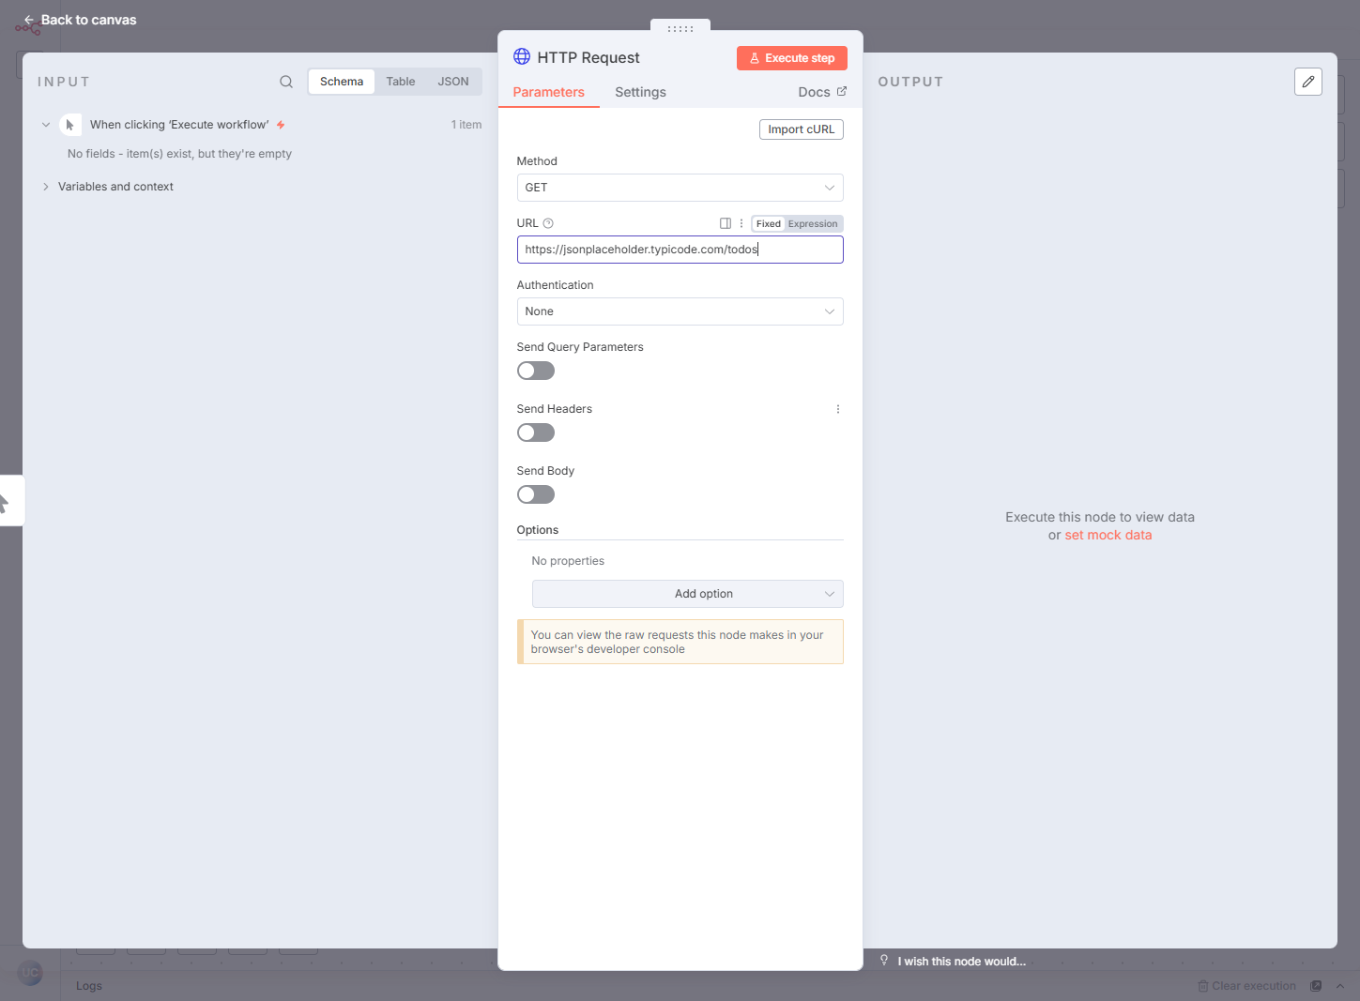The width and height of the screenshot is (1360, 1001).
Task: Click the help icon next to URL label
Action: click(x=548, y=223)
